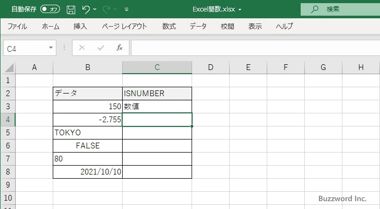The height and width of the screenshot is (209, 380).
Task: Click the fill handle of cell C4
Action: click(192, 126)
